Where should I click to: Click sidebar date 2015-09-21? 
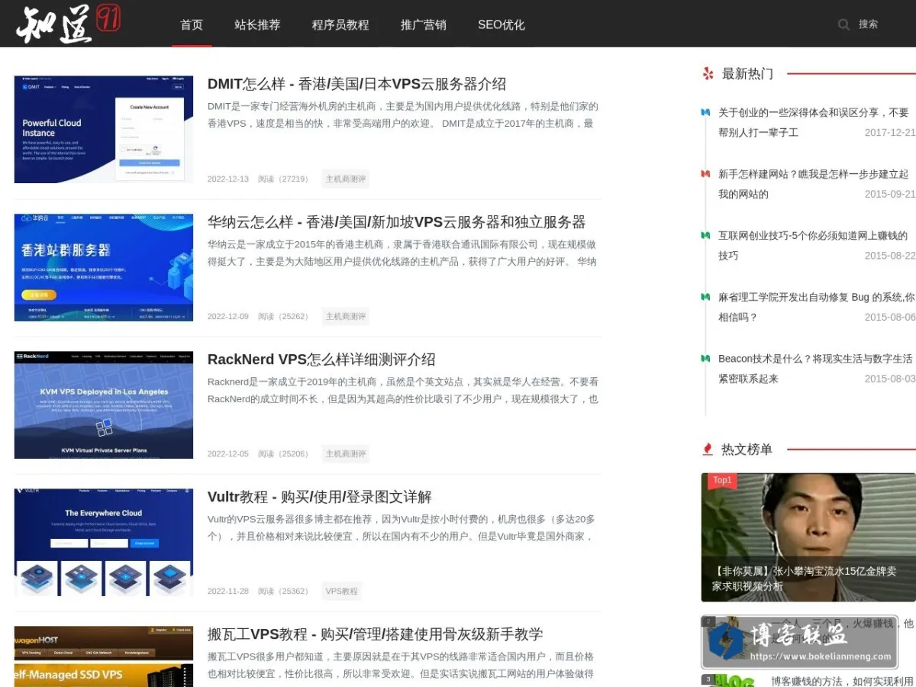890,194
